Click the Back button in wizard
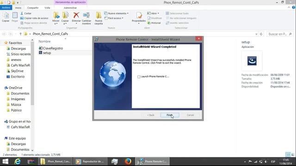The width and height of the screenshot is (296, 166). click(x=151, y=115)
